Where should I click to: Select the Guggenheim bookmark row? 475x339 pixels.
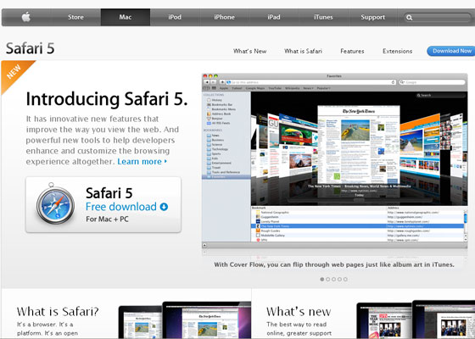pos(357,217)
